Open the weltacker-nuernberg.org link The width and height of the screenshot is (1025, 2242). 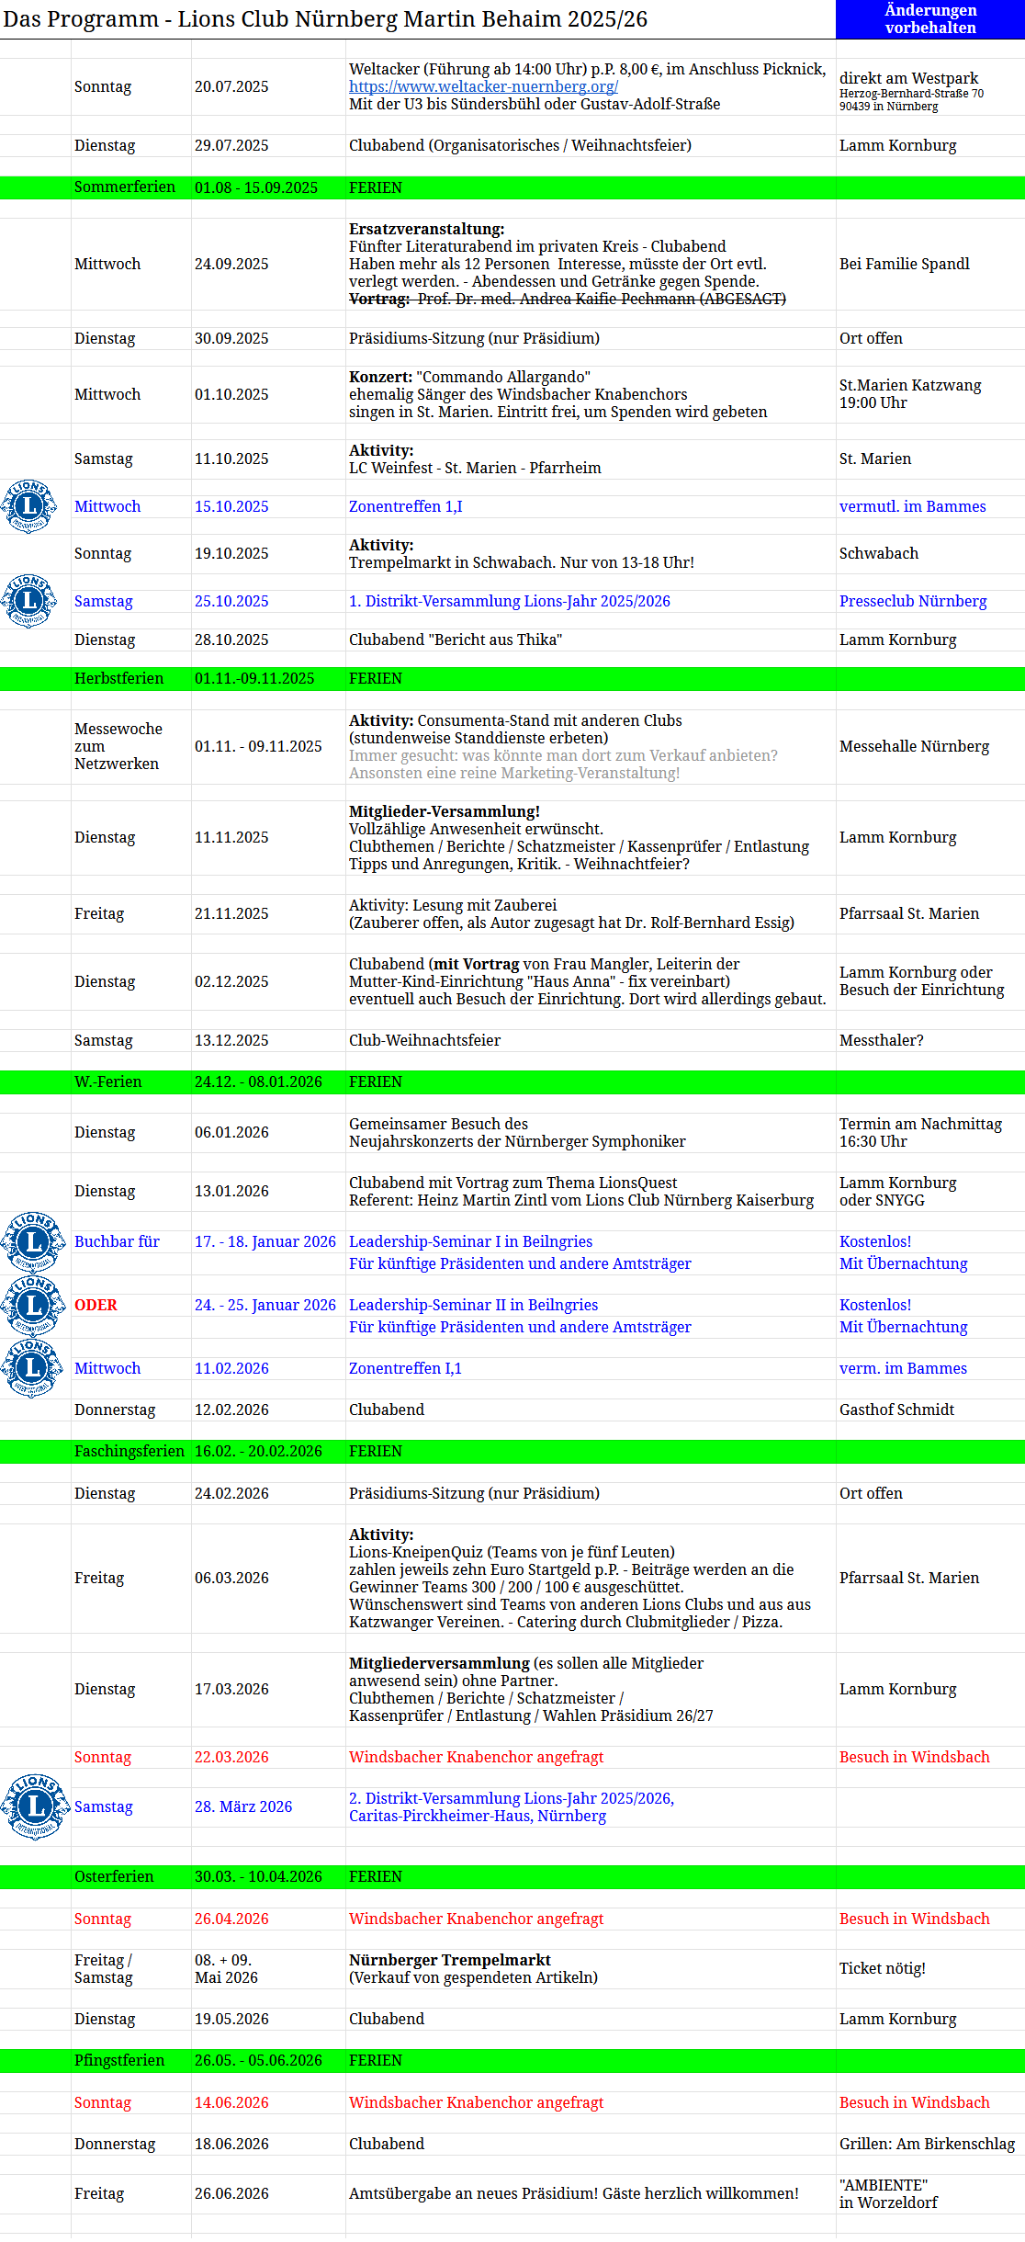coord(483,86)
